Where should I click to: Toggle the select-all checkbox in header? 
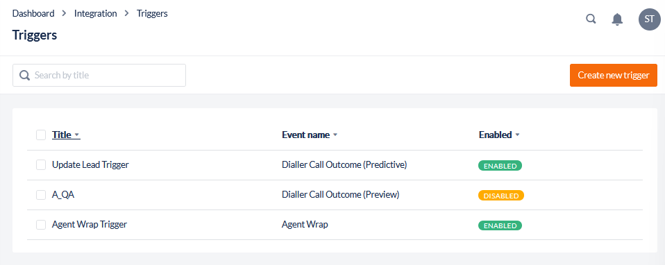(41, 135)
